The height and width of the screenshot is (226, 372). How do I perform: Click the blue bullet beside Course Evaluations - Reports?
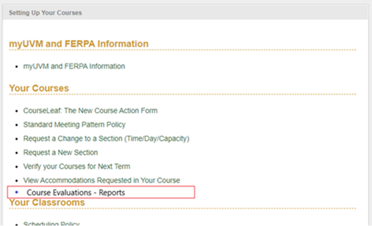[x=17, y=192]
